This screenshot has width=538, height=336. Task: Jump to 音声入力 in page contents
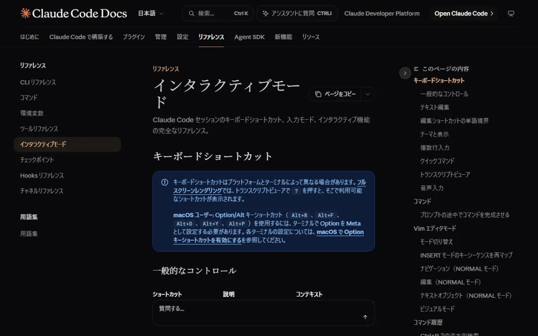tap(432, 188)
